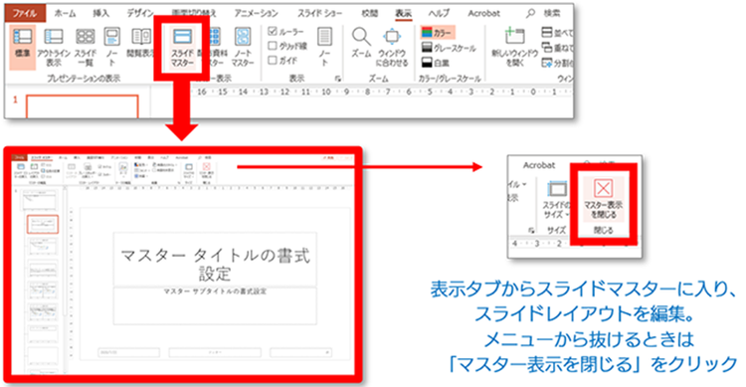Switch to the アニメーション tab

[258, 13]
